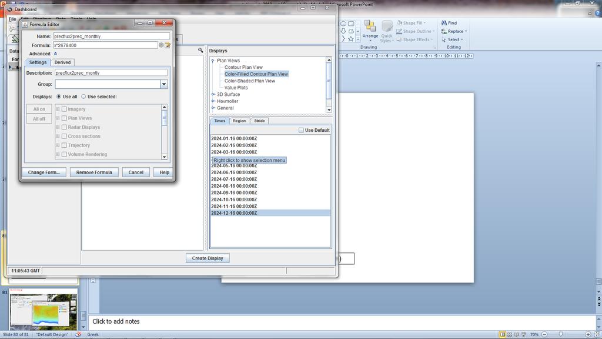Click the Change Form... button

point(44,172)
